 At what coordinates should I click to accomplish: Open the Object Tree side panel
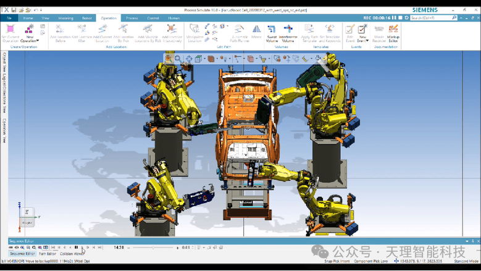point(4,62)
